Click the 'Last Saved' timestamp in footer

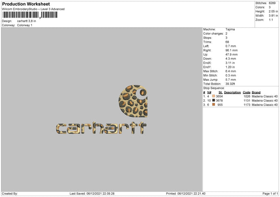(x=92, y=194)
